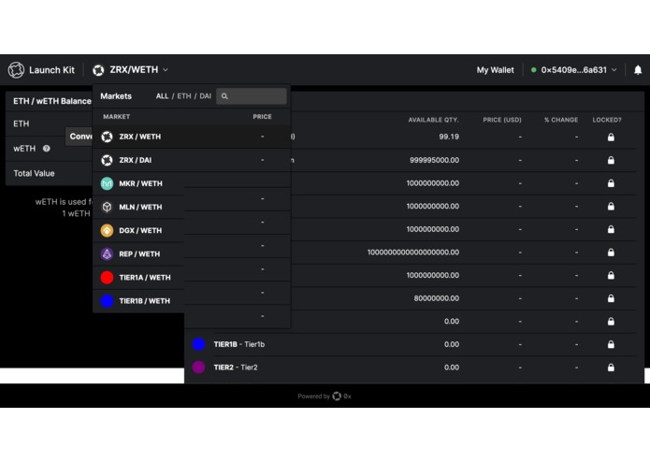Toggle lock on the 99.19 quantity row

611,137
